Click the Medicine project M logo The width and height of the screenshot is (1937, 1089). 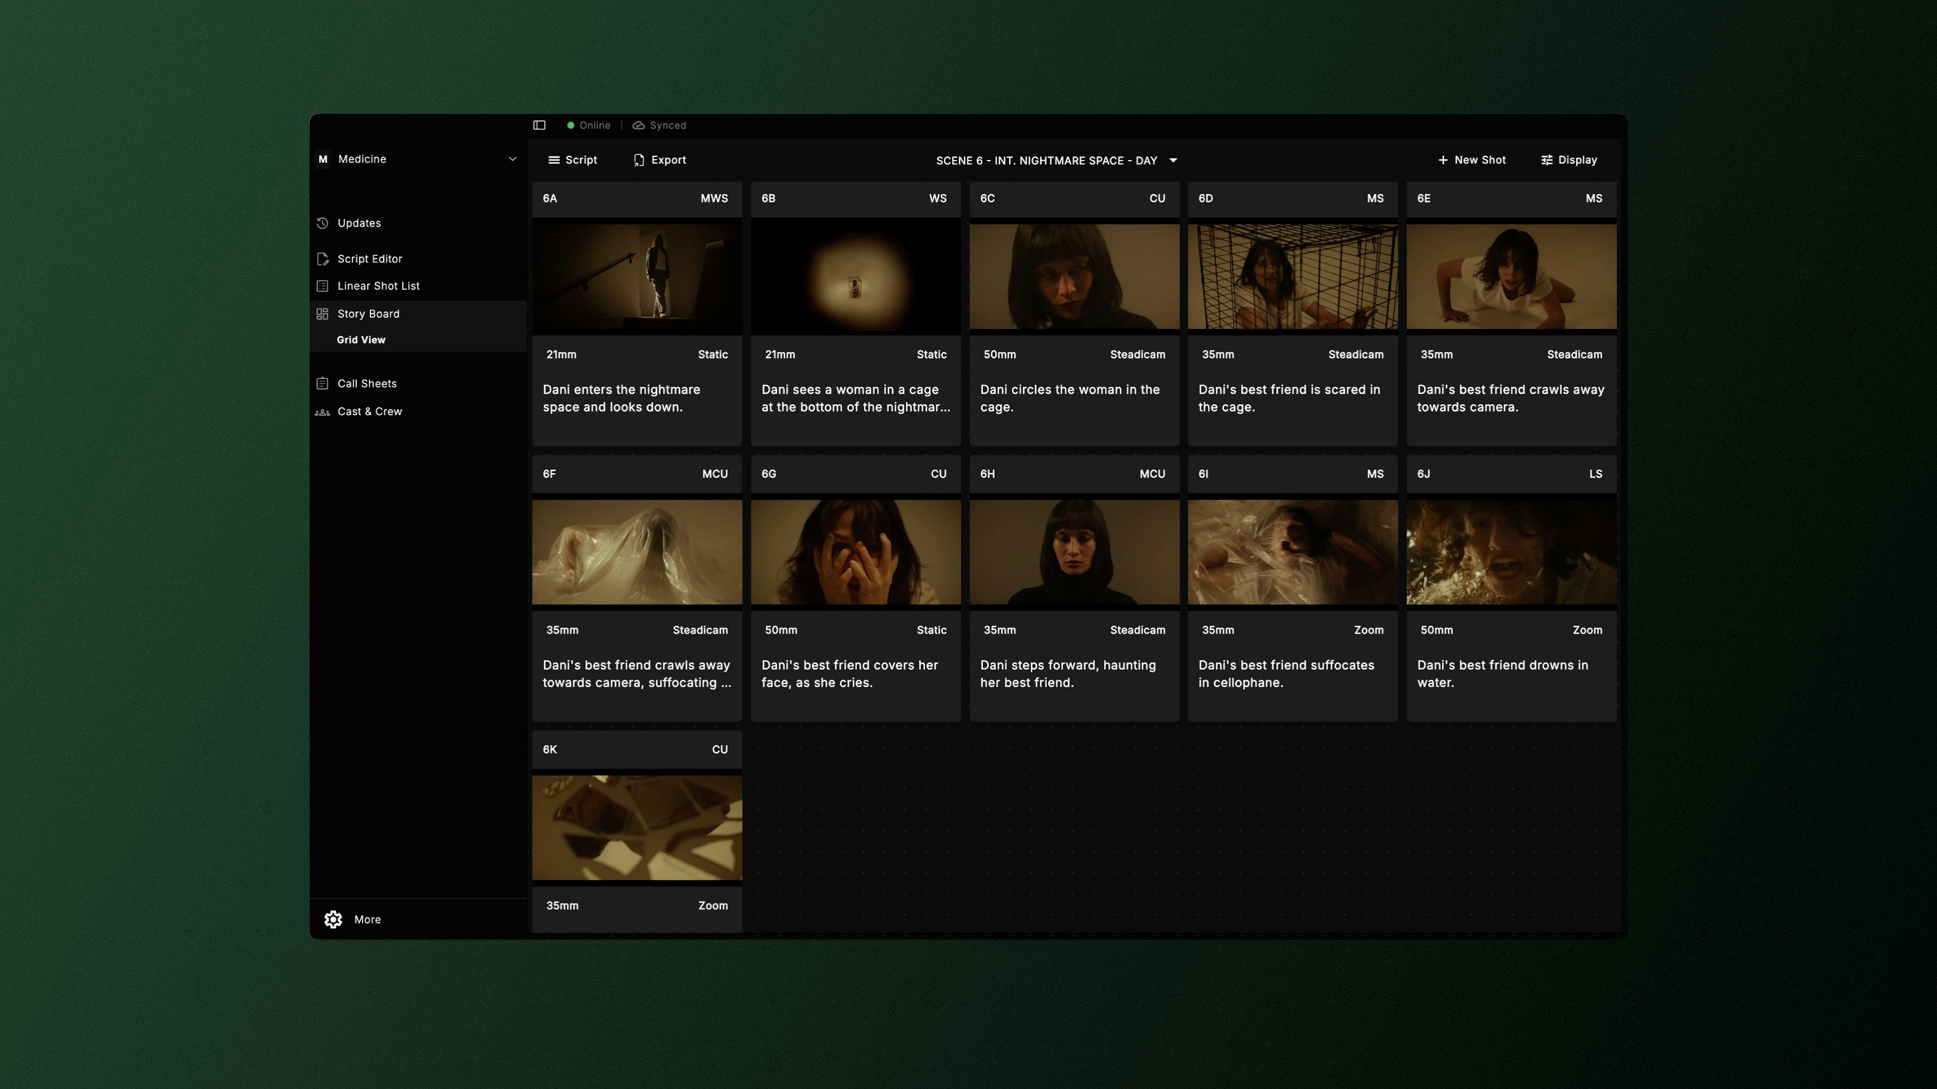(x=323, y=159)
